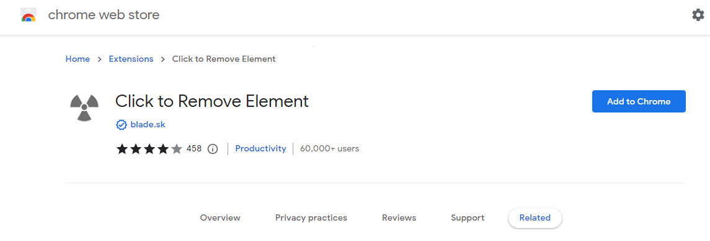Click the first rating star
Viewport: 710px width, 241px height.
122,149
